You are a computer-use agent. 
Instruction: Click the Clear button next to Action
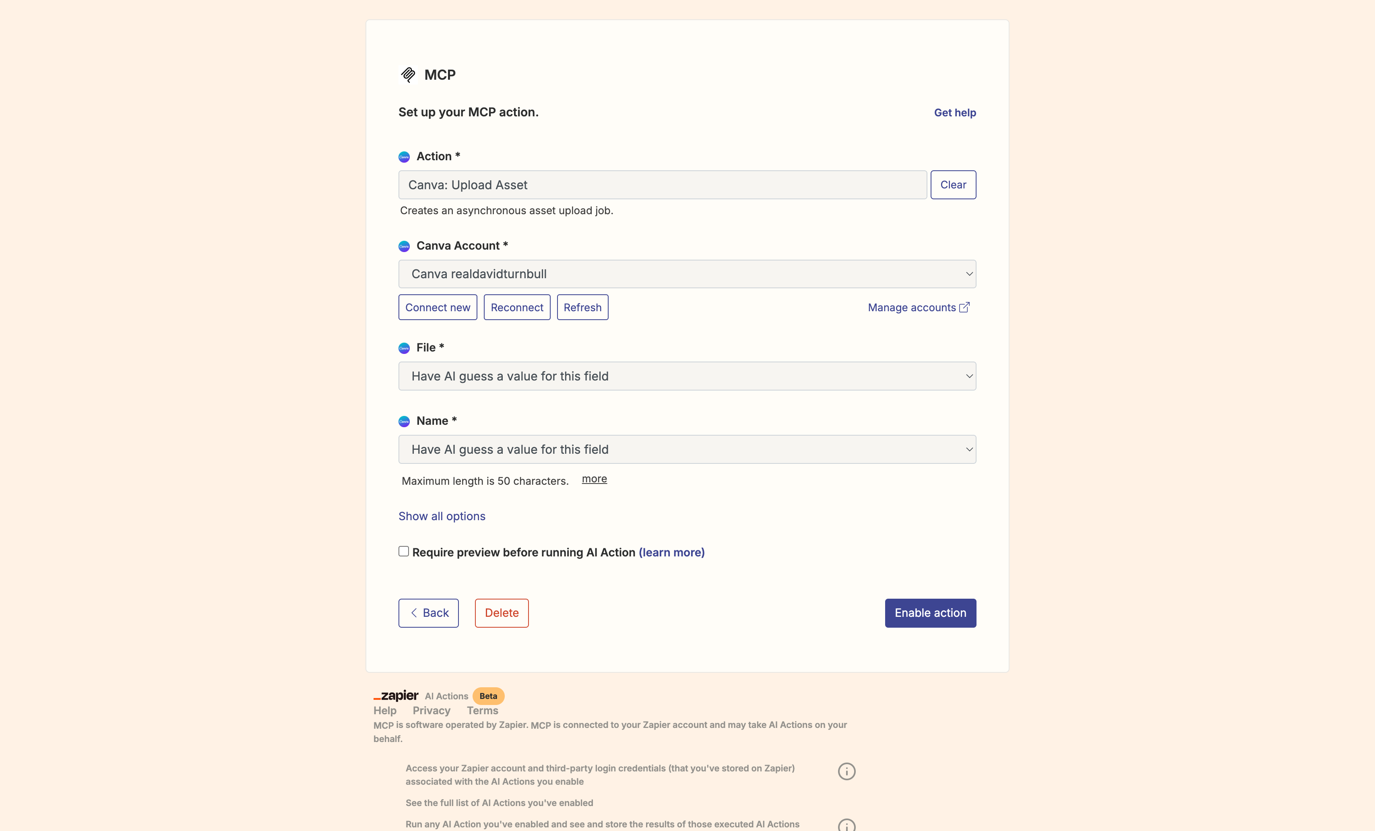[x=953, y=185]
